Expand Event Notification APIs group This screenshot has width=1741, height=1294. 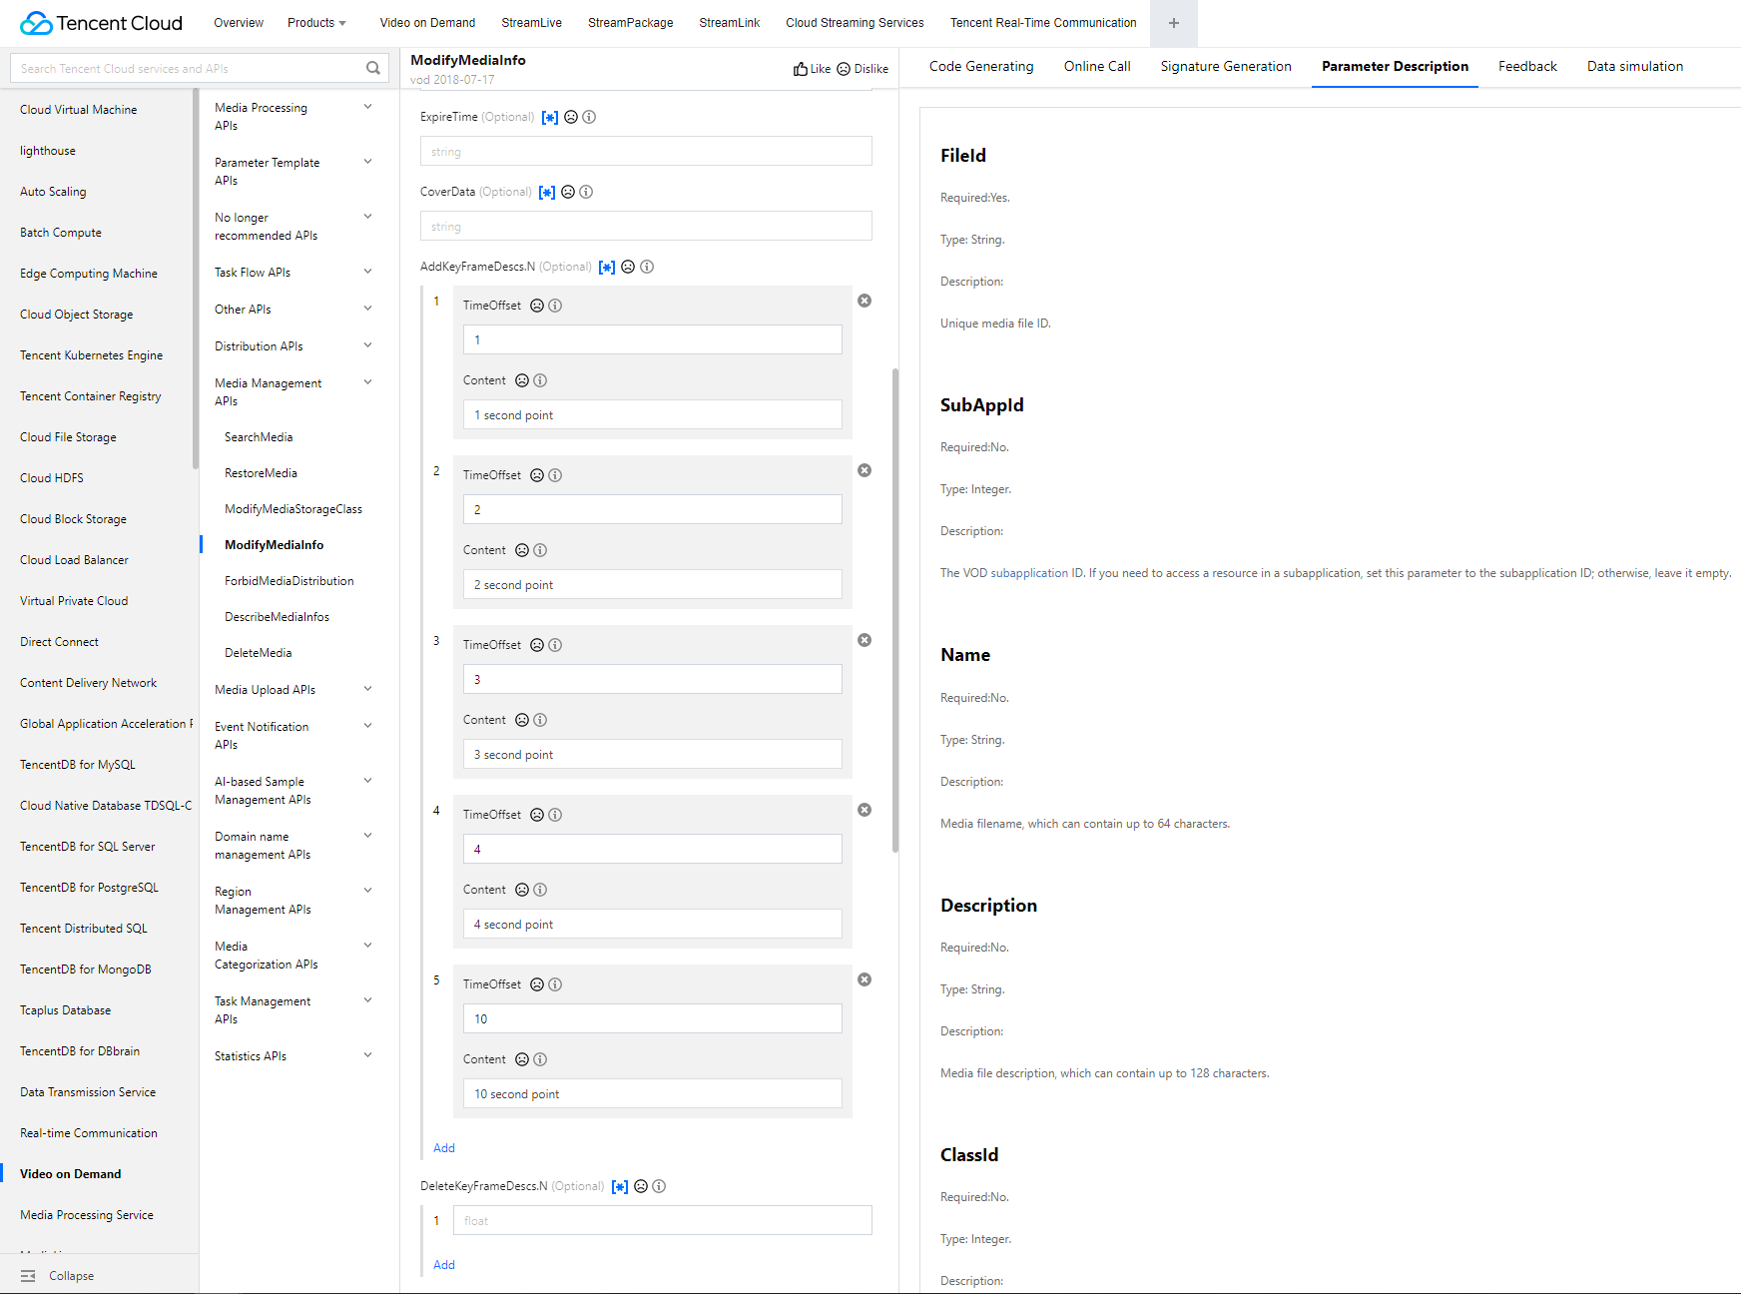pos(367,726)
